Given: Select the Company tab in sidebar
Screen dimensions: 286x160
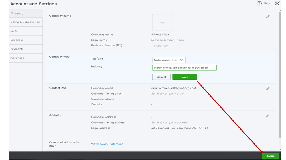Looking at the screenshot, I should (x=17, y=13).
